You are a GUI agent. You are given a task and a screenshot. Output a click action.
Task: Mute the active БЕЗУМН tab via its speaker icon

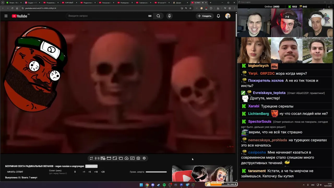[203, 3]
